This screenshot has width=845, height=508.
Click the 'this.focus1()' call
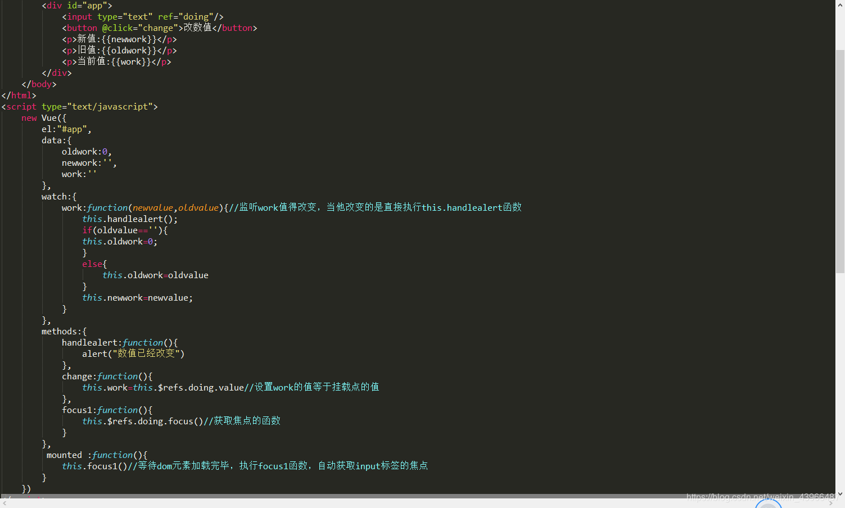tap(94, 466)
